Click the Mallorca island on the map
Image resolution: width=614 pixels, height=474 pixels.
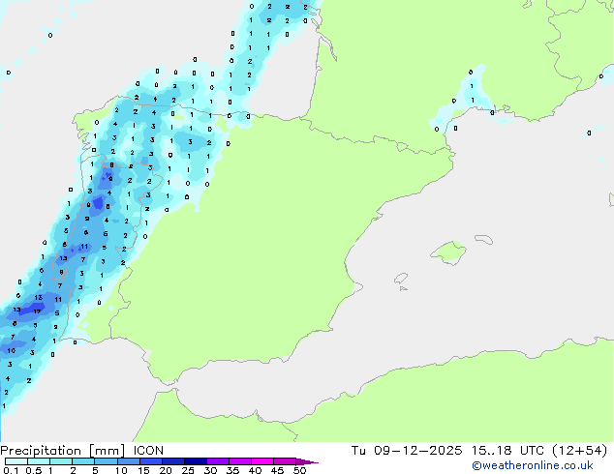449,252
